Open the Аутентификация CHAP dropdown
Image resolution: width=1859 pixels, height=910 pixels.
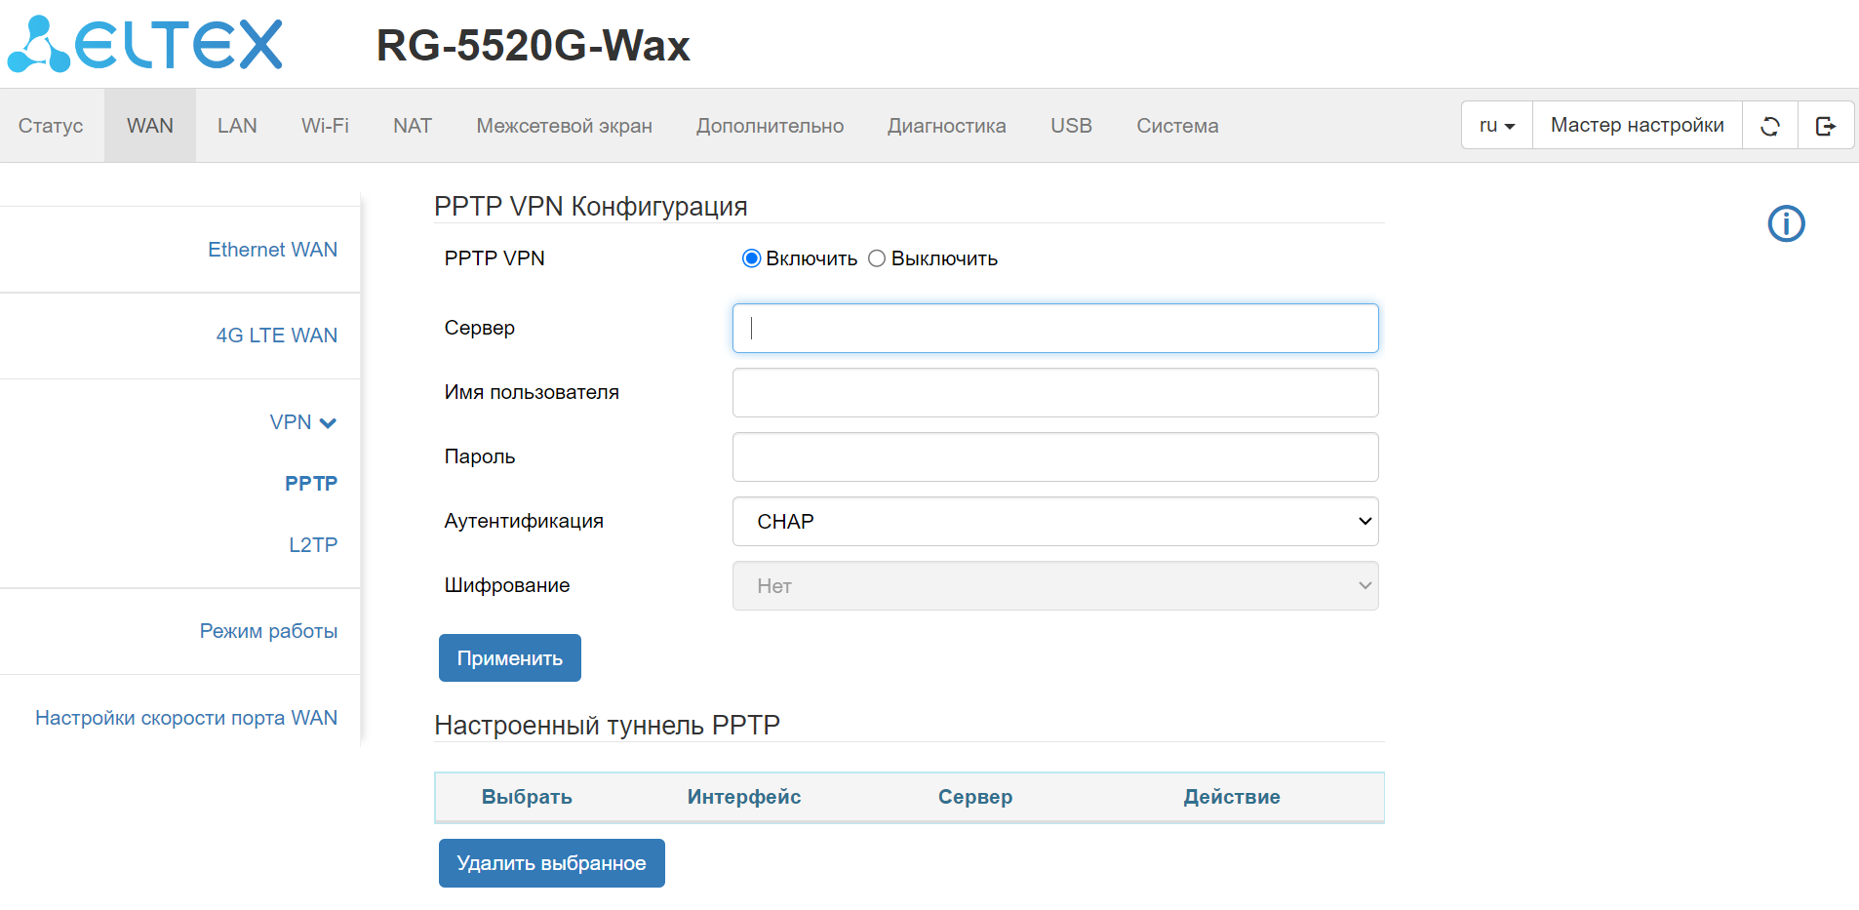pos(1054,522)
